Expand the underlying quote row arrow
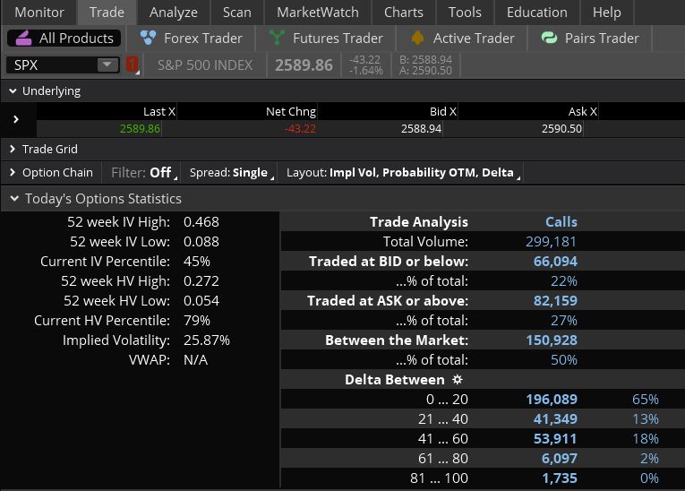The image size is (685, 491). [x=16, y=119]
